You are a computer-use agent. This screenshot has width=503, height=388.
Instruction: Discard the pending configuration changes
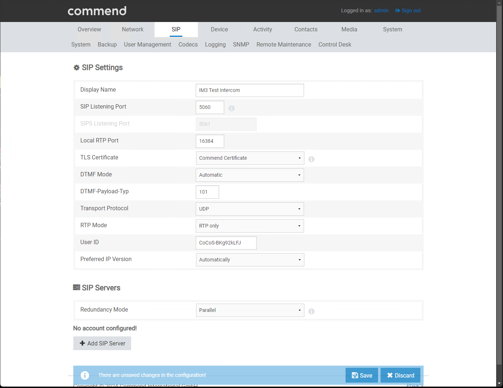(x=400, y=375)
